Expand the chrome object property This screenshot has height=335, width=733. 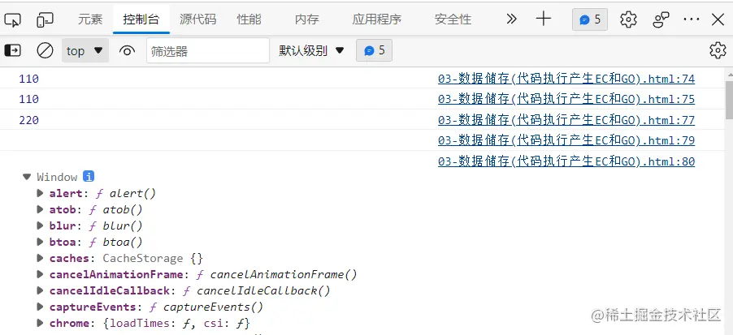pos(41,324)
